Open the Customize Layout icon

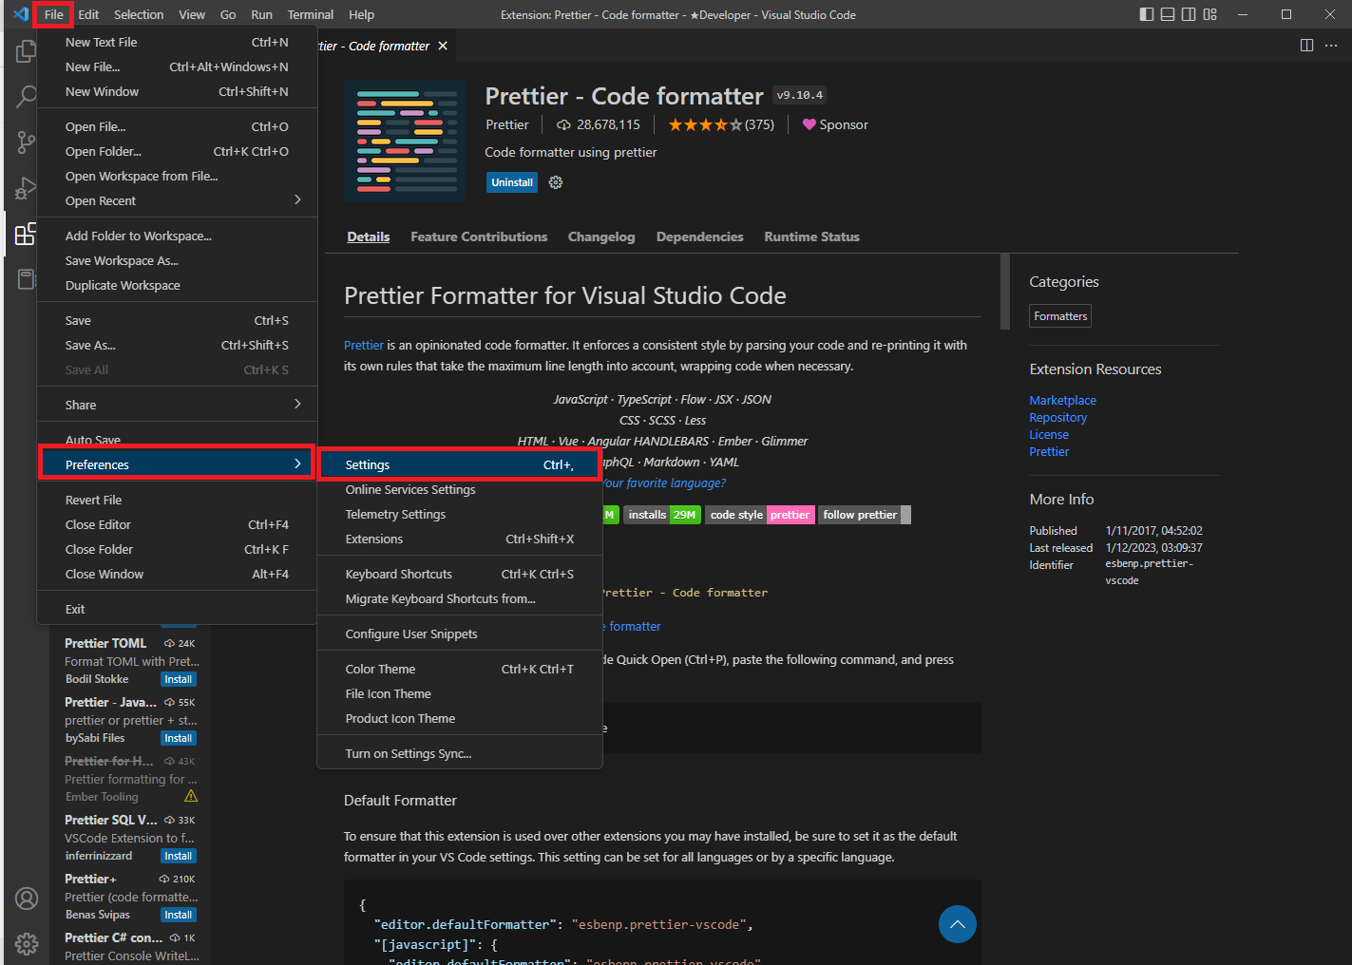pyautogui.click(x=1209, y=14)
